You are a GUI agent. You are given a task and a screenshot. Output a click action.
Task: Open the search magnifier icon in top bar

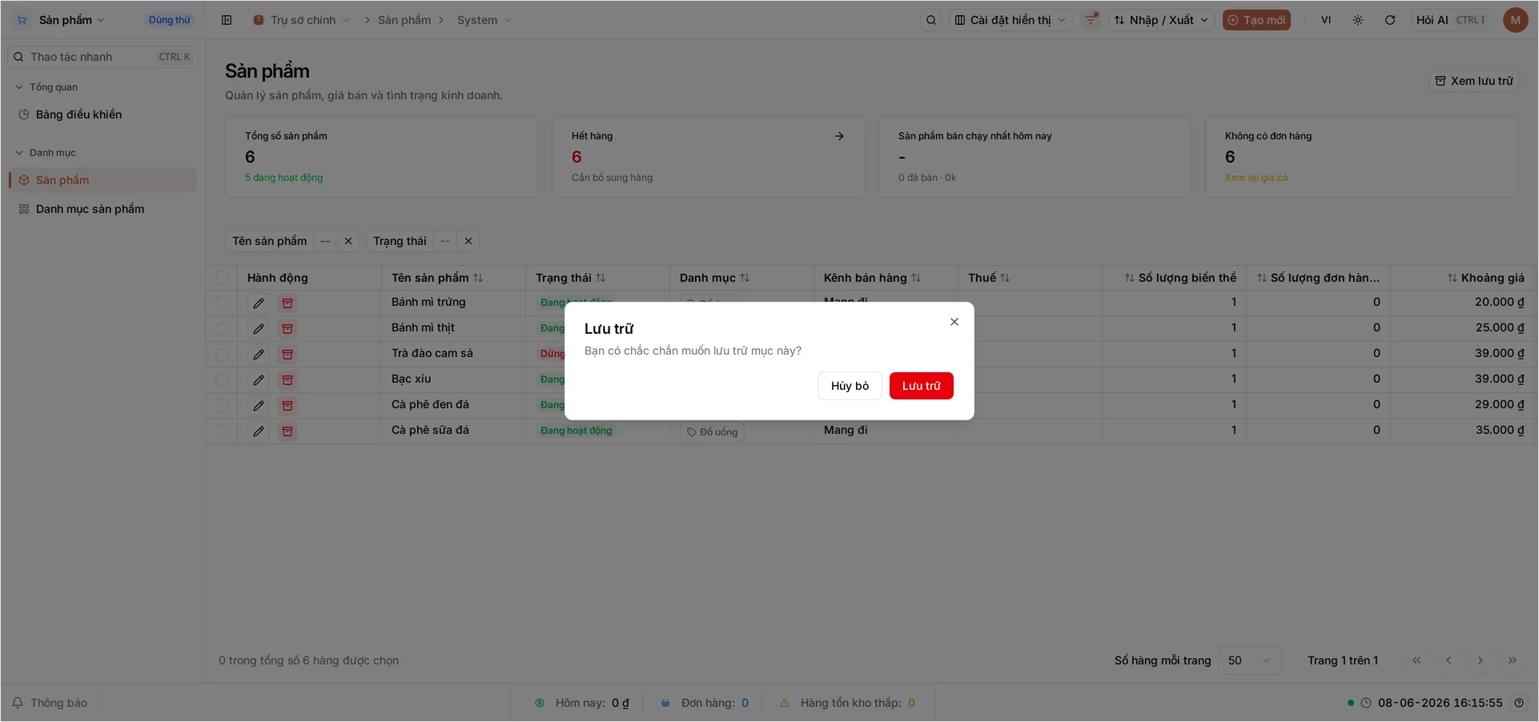[931, 20]
